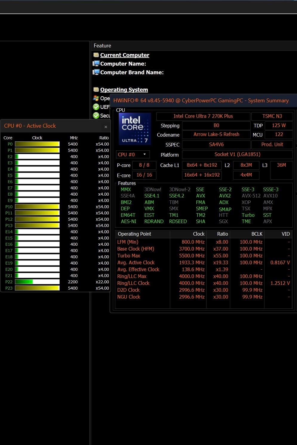Select the Current Computer heading

tap(125, 55)
